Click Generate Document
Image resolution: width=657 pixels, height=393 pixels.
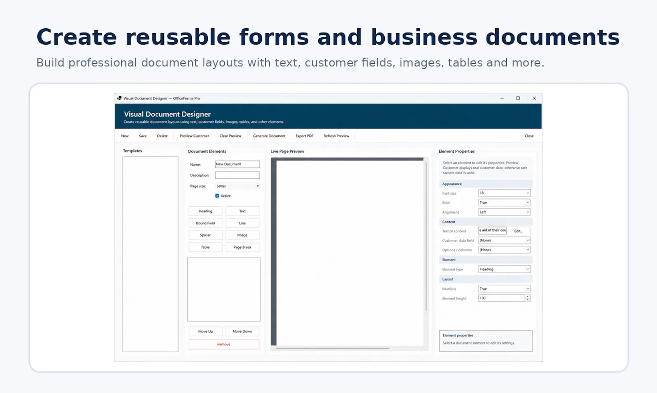pyautogui.click(x=269, y=136)
